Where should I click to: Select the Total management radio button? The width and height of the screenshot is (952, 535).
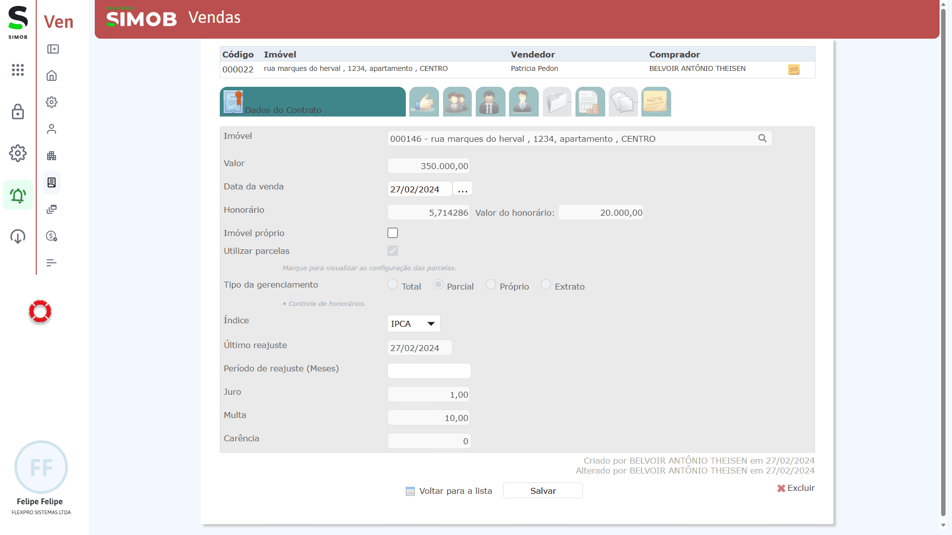pyautogui.click(x=392, y=285)
